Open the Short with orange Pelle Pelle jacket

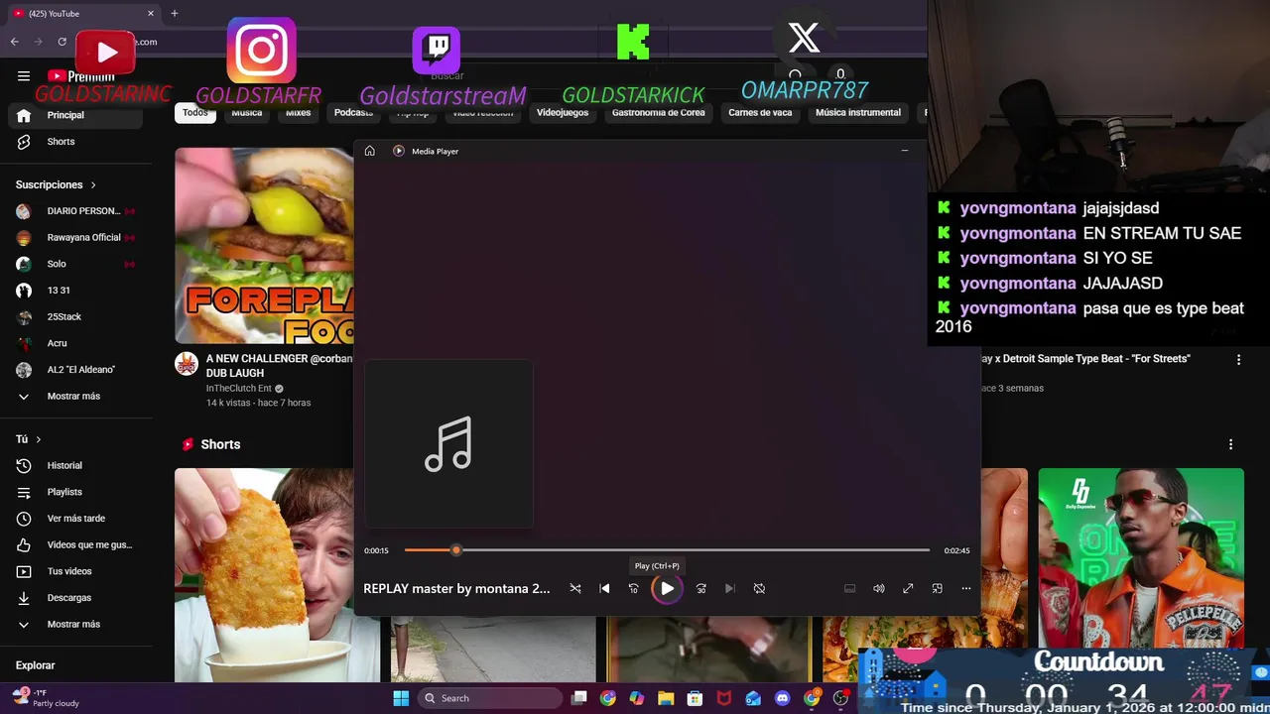coord(1141,557)
